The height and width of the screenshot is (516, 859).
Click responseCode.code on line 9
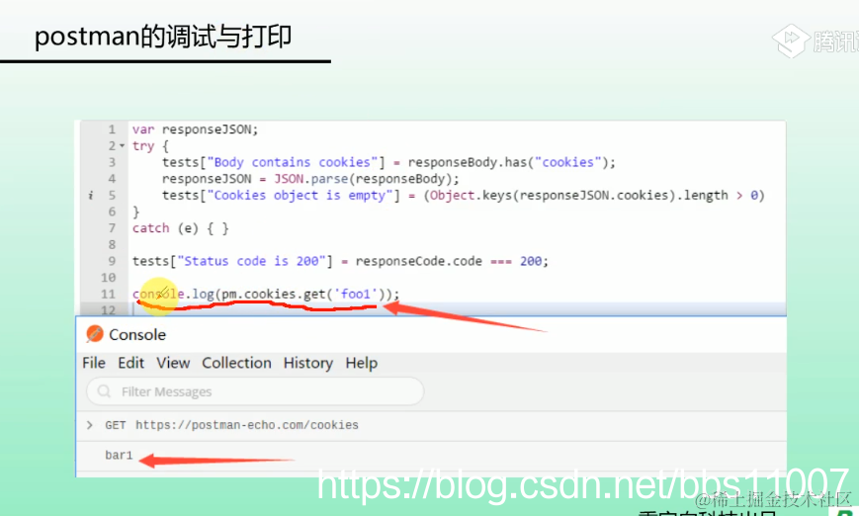[418, 261]
